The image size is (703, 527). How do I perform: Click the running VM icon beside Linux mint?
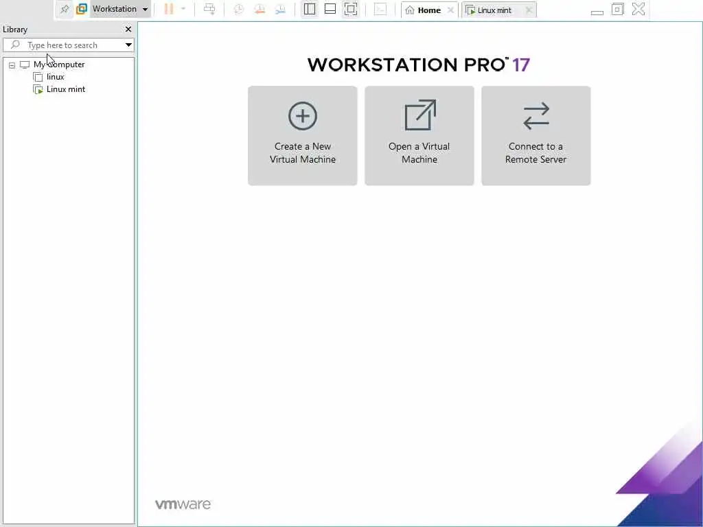(38, 90)
